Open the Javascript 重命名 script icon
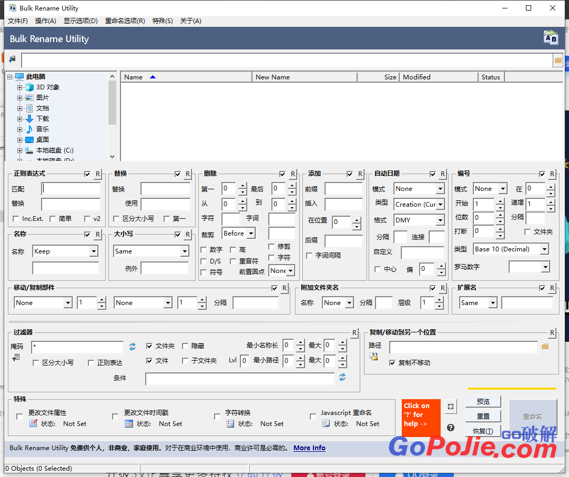The height and width of the screenshot is (477, 569). [326, 423]
